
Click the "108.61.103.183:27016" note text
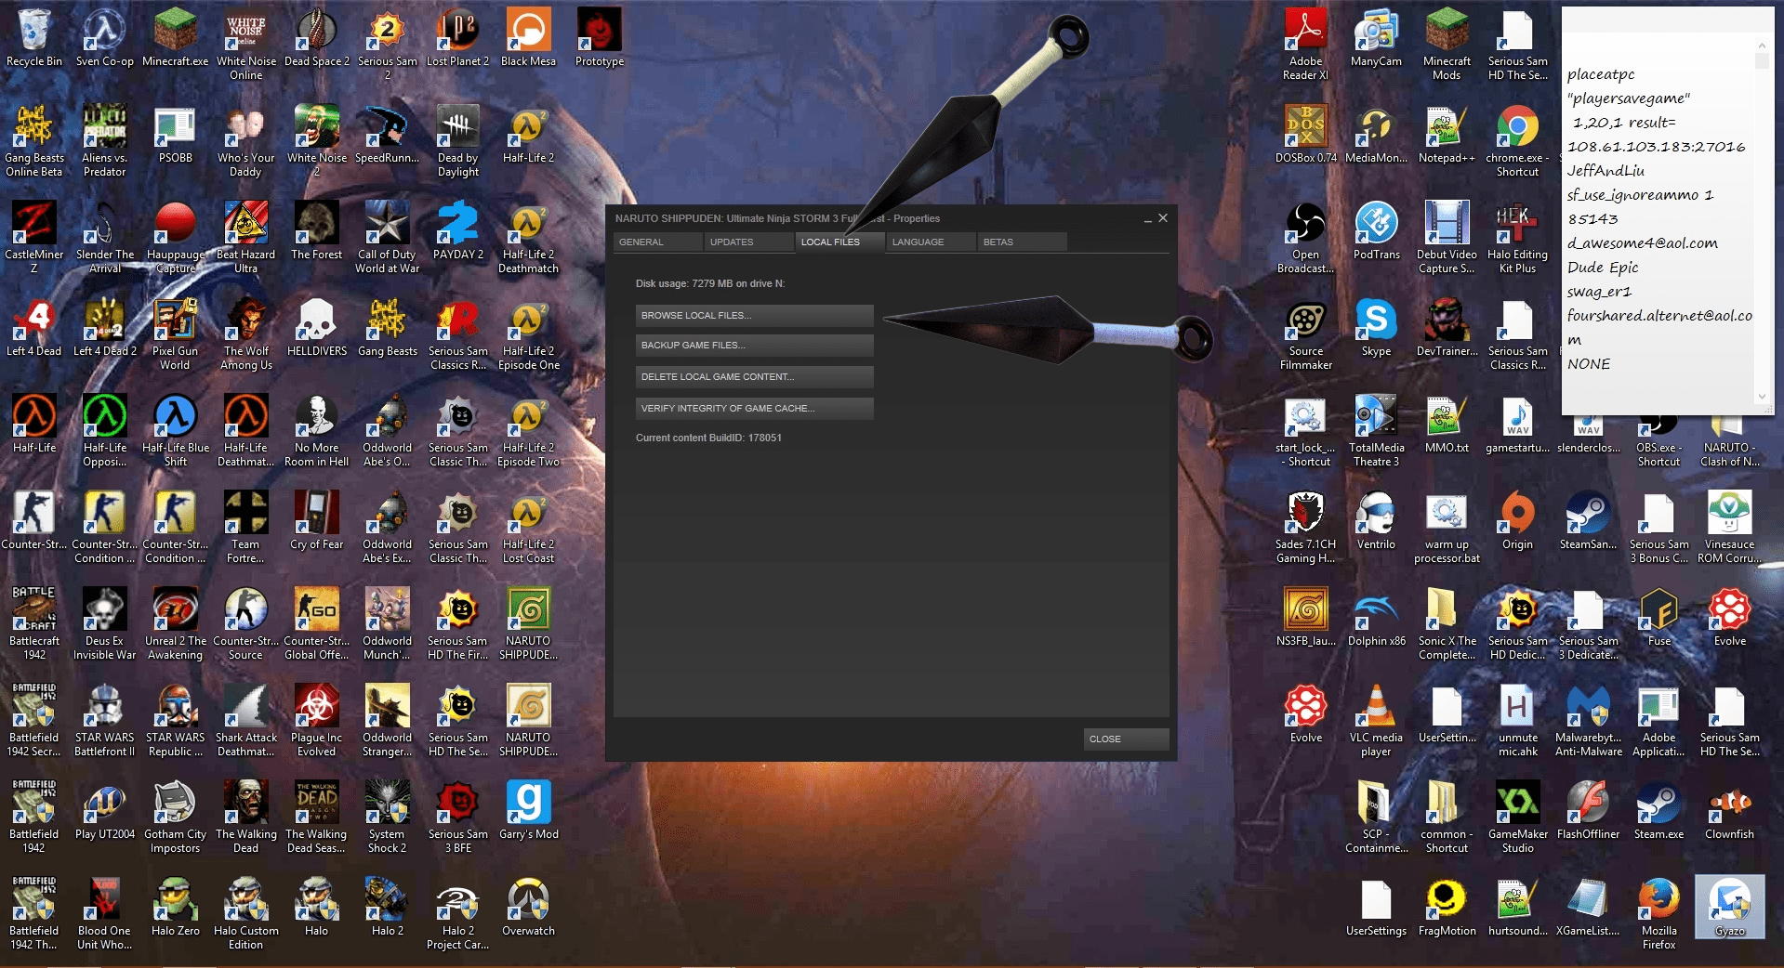[x=1656, y=147]
